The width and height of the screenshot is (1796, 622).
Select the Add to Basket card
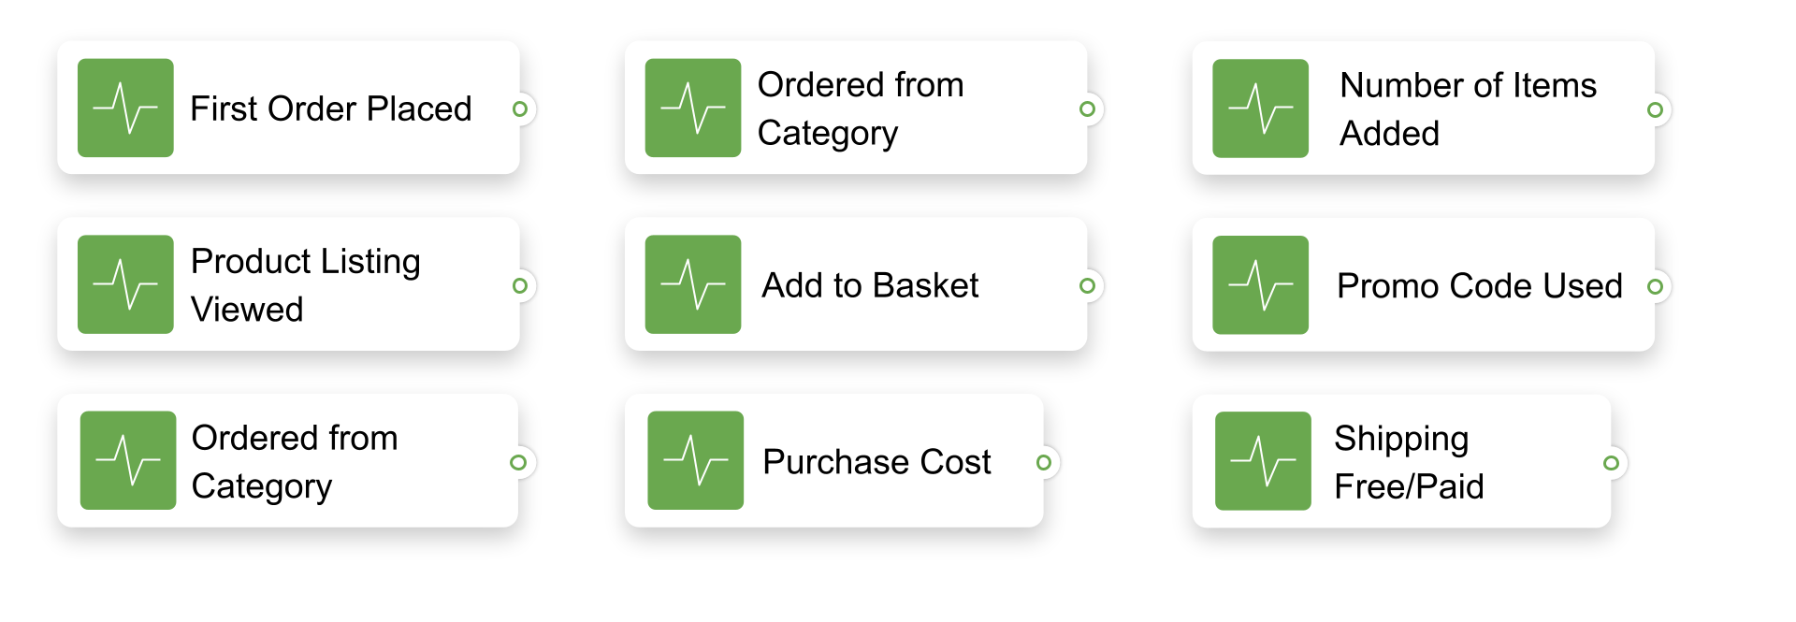coord(856,284)
